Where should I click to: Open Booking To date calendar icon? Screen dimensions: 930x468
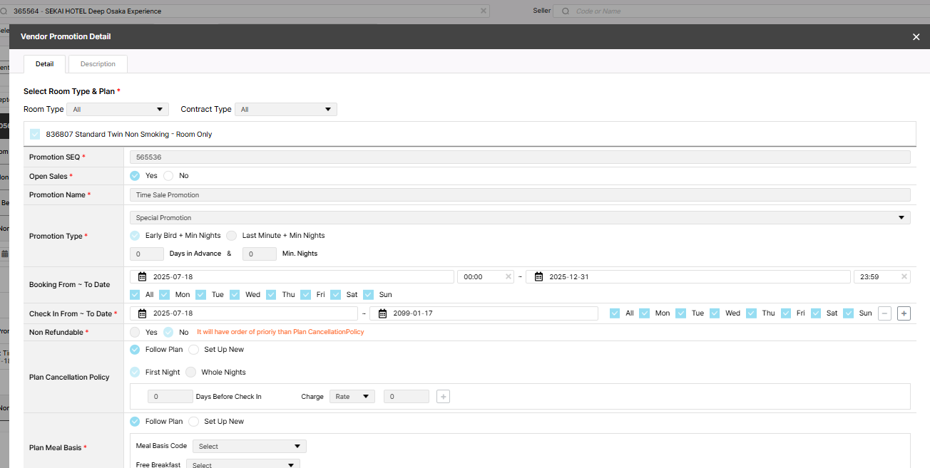[x=538, y=276]
